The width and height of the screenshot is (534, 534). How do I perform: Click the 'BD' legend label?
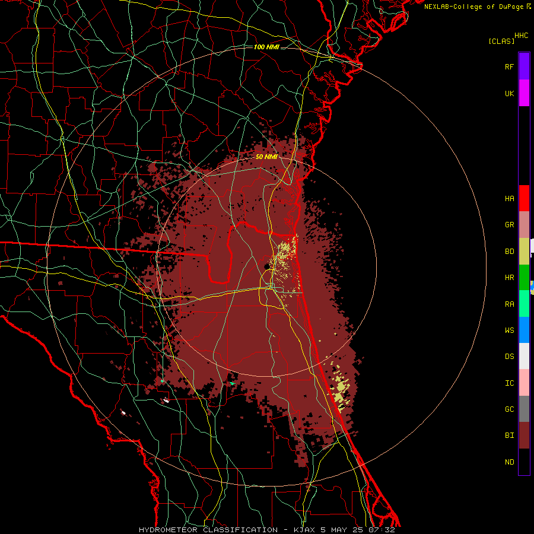[x=509, y=252]
